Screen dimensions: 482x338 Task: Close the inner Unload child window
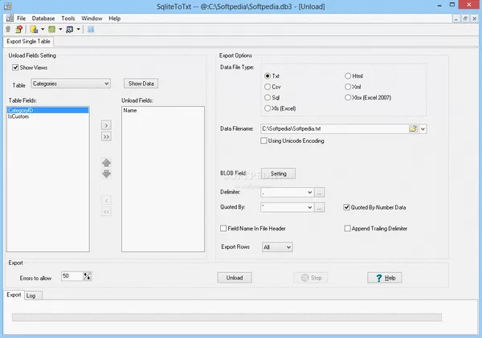(x=474, y=18)
